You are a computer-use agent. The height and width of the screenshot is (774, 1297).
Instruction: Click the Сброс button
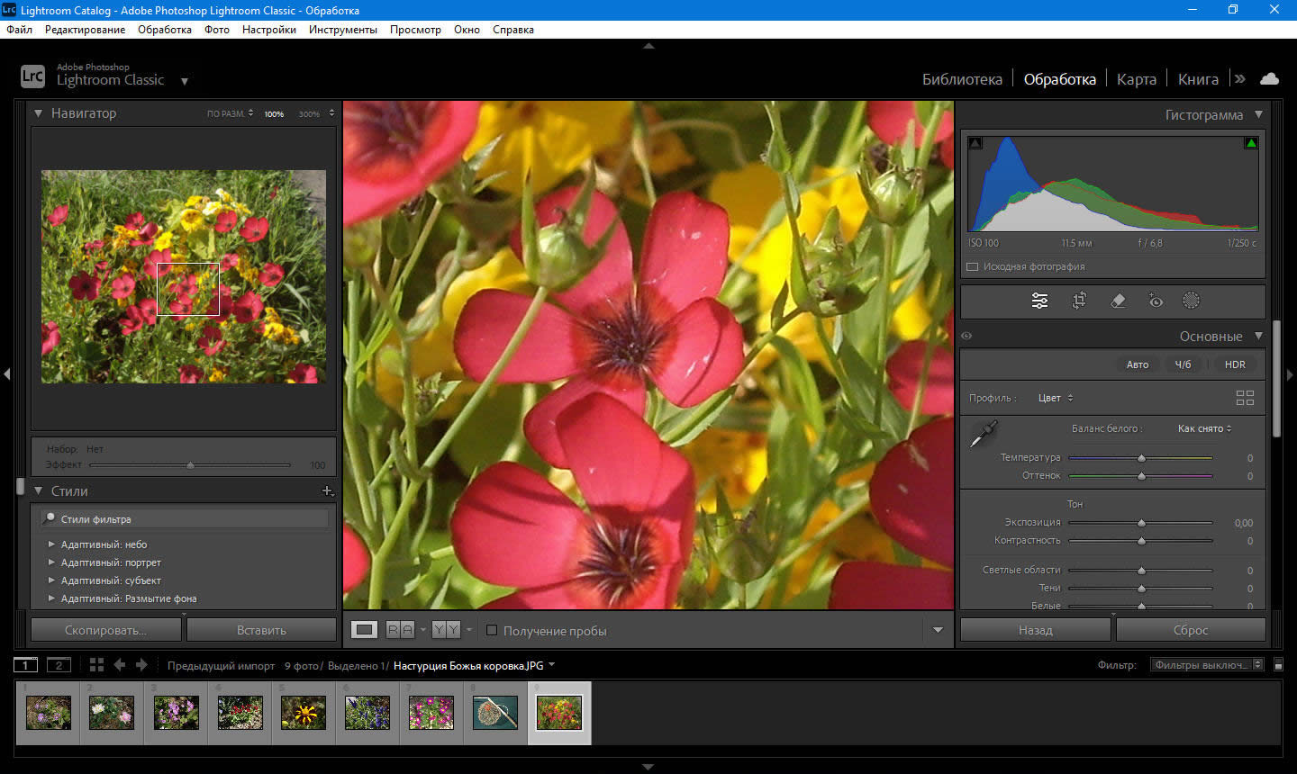1190,630
